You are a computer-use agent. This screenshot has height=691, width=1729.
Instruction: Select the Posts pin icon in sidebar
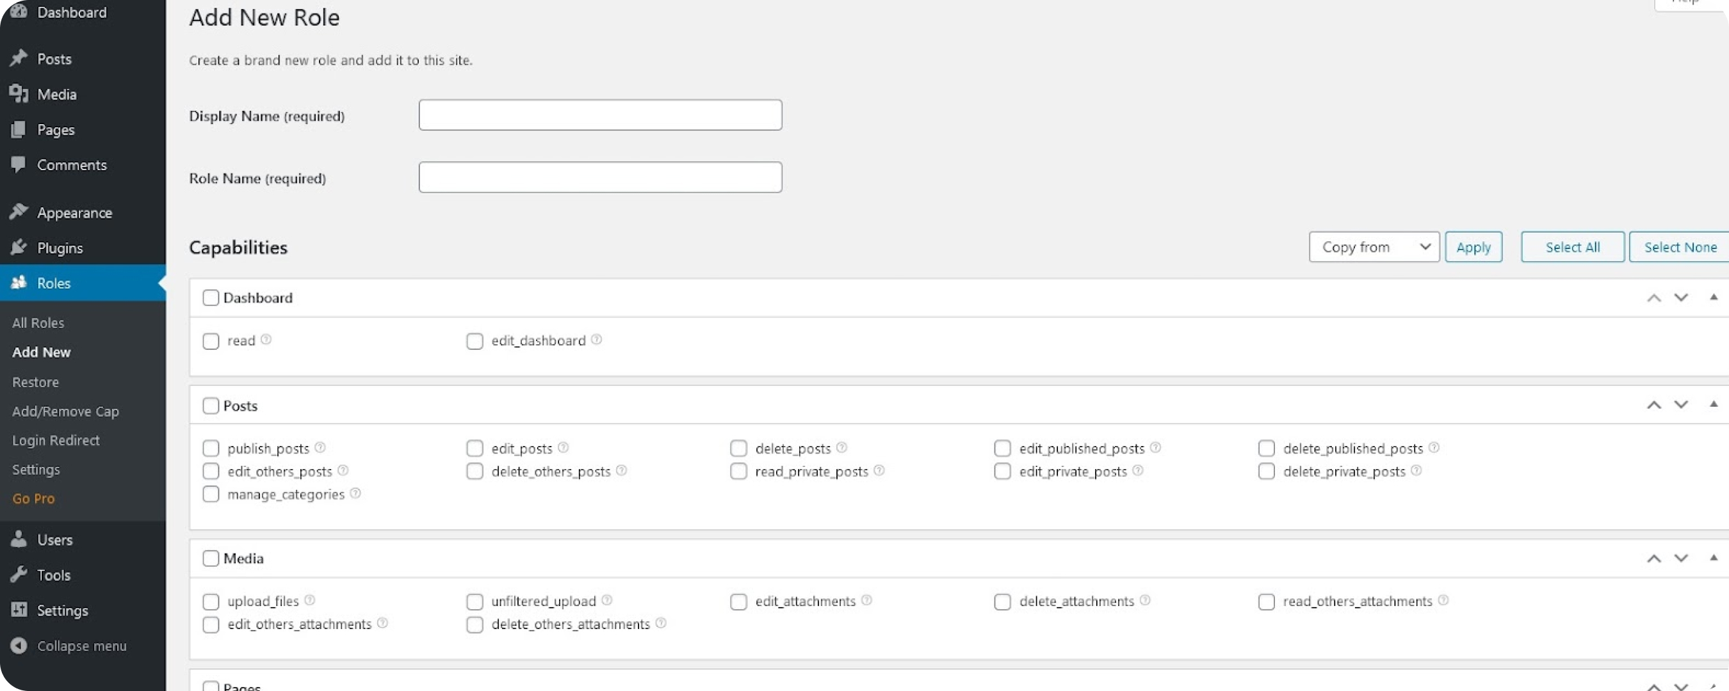pyautogui.click(x=19, y=58)
